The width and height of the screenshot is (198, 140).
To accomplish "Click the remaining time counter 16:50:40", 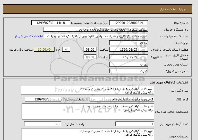I will (x=44, y=49).
